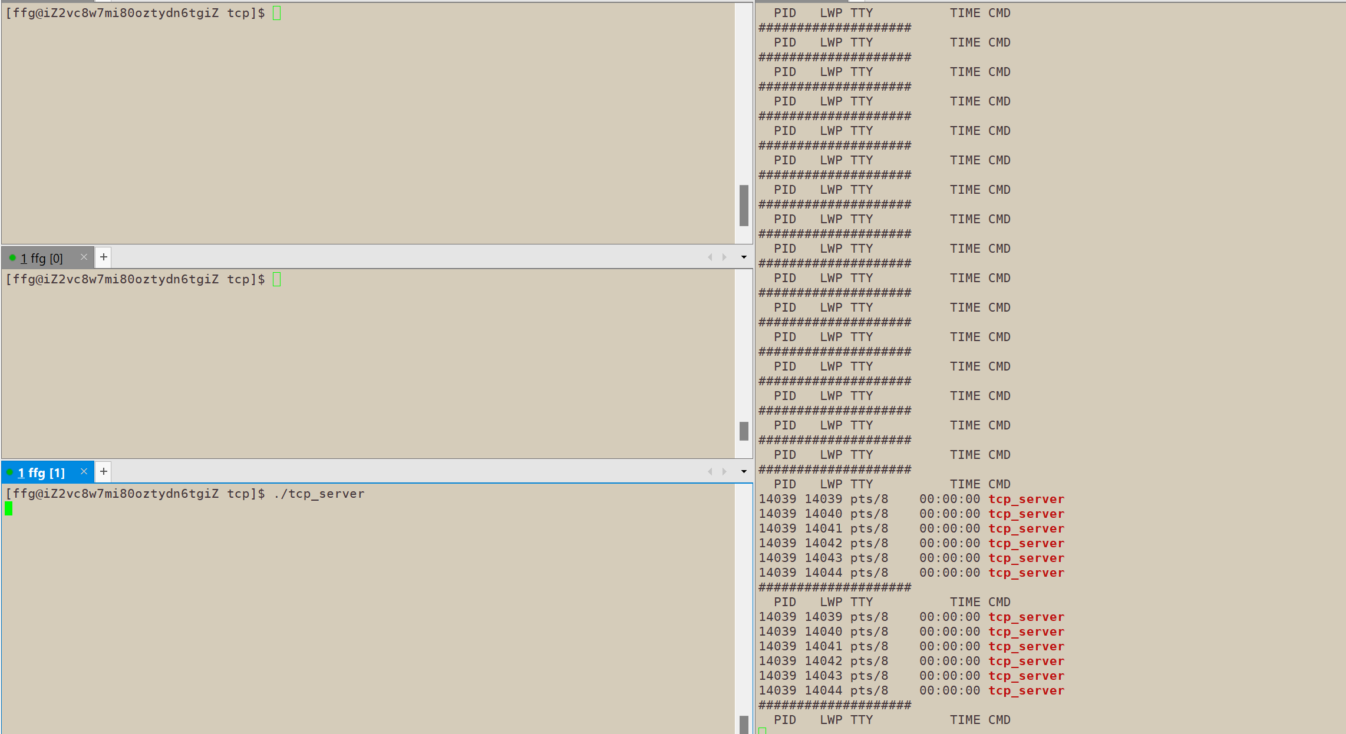
Task: Click green status dot on ffg [1] tab
Action: [10, 472]
